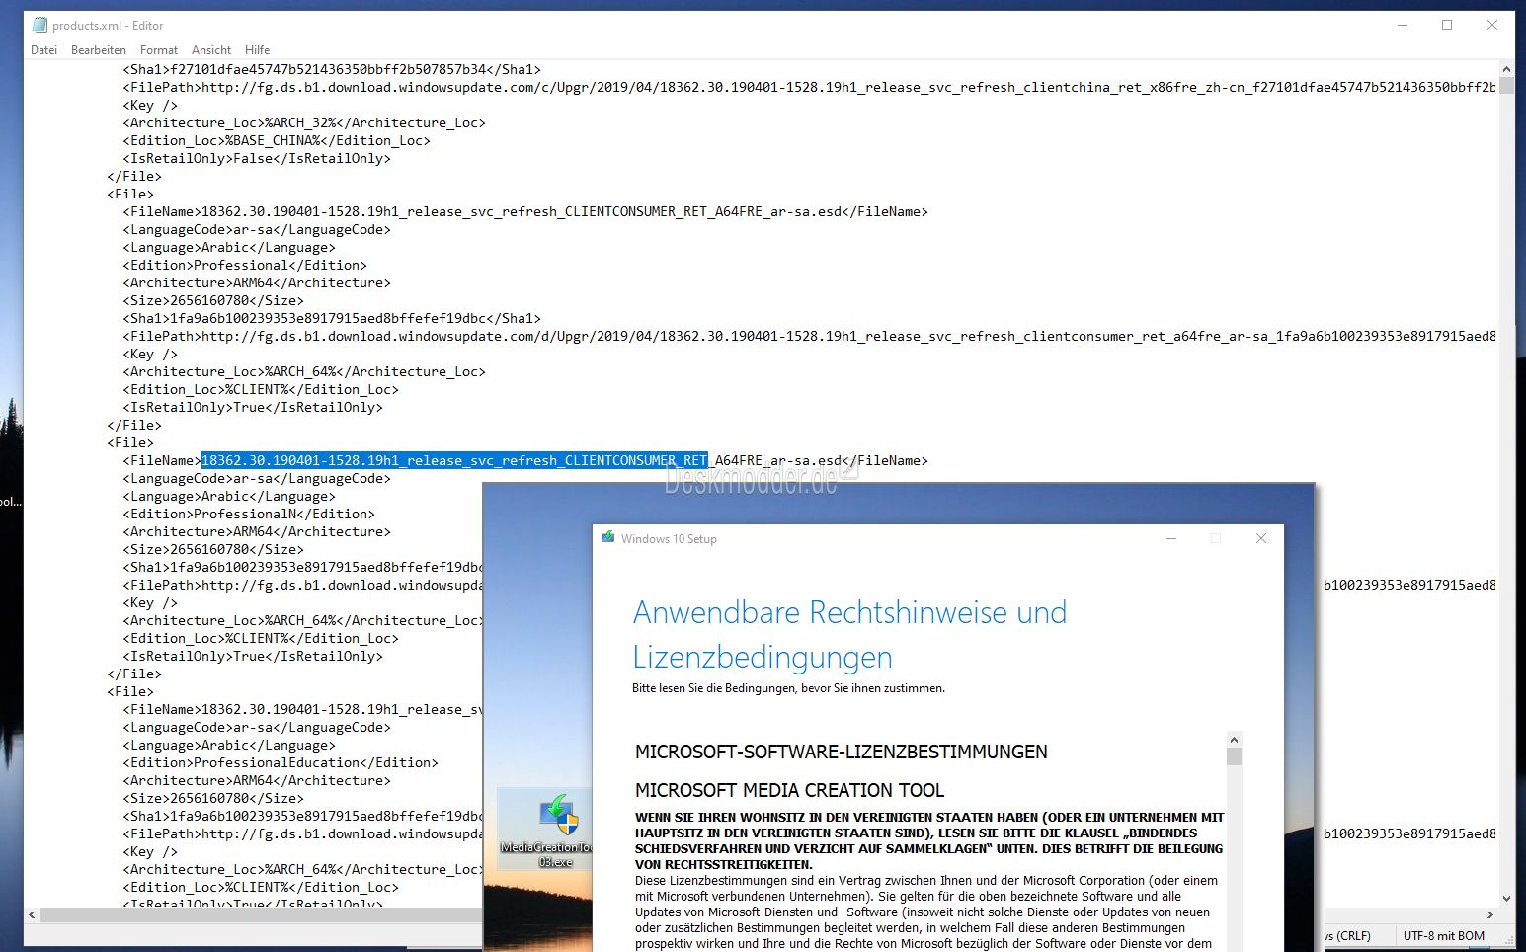Minimize the products.xml Editor window

[x=1403, y=25]
